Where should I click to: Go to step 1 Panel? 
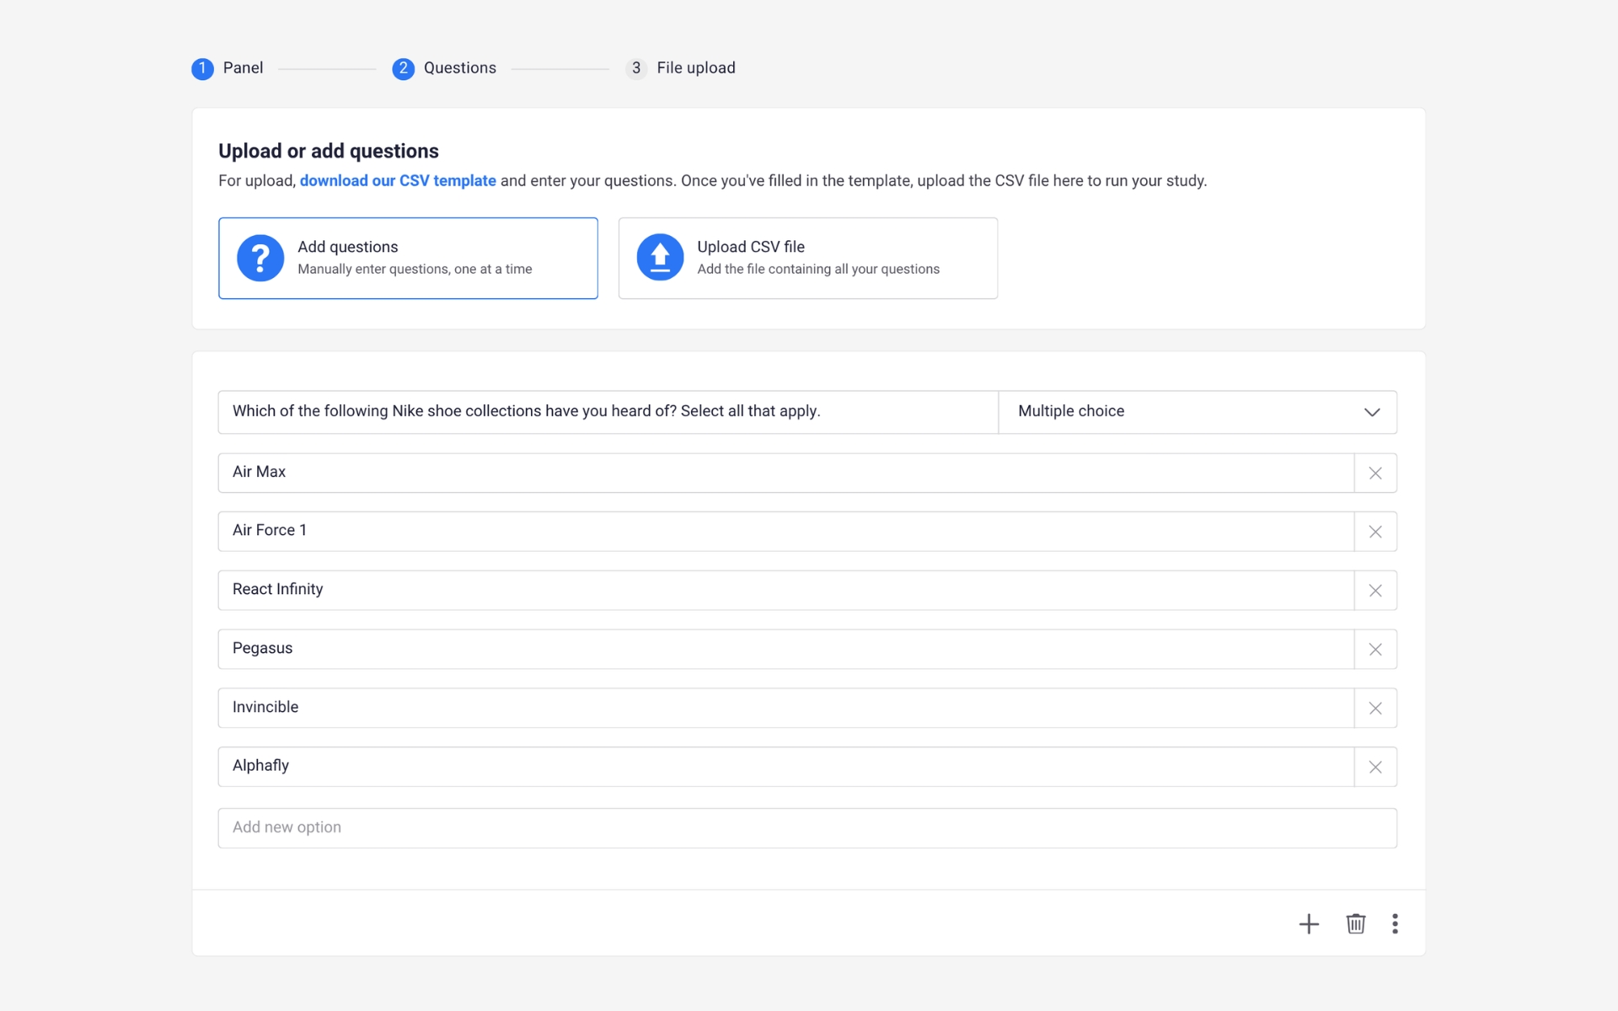point(228,68)
